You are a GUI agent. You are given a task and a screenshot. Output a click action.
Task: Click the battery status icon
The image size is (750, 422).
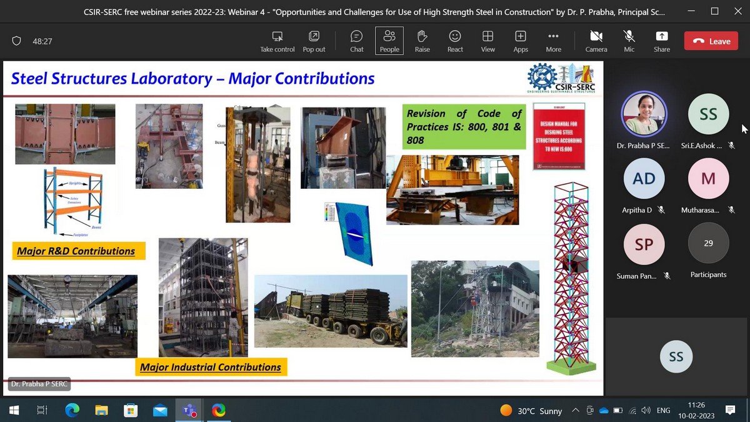[x=618, y=411]
